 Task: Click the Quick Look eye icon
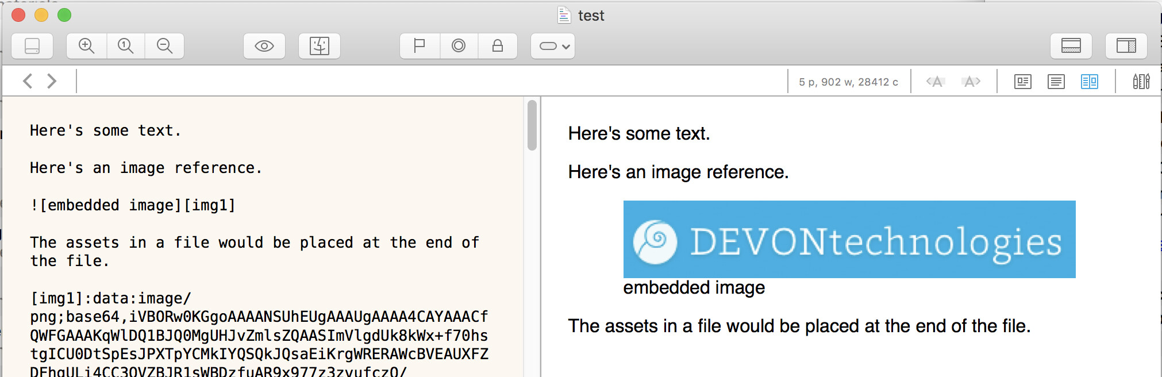(264, 46)
